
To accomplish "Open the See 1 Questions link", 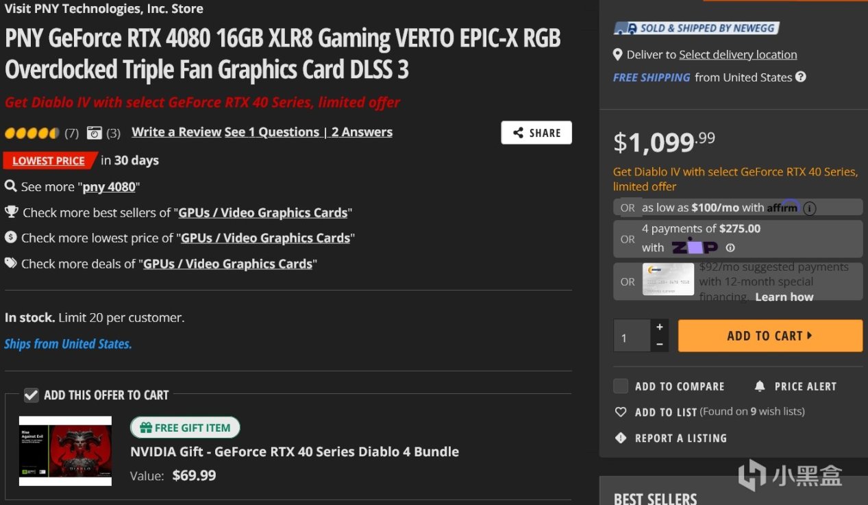I will 272,132.
